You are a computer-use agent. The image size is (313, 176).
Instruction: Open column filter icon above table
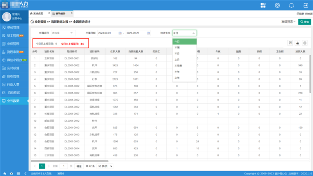290,43
